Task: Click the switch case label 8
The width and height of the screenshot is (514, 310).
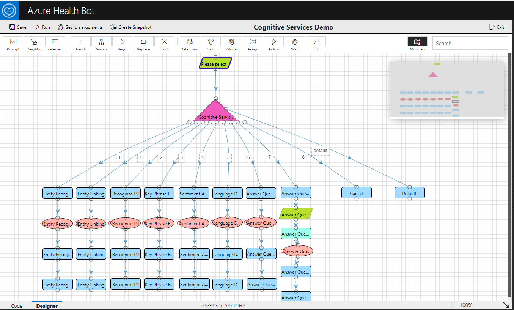Action: coord(303,157)
